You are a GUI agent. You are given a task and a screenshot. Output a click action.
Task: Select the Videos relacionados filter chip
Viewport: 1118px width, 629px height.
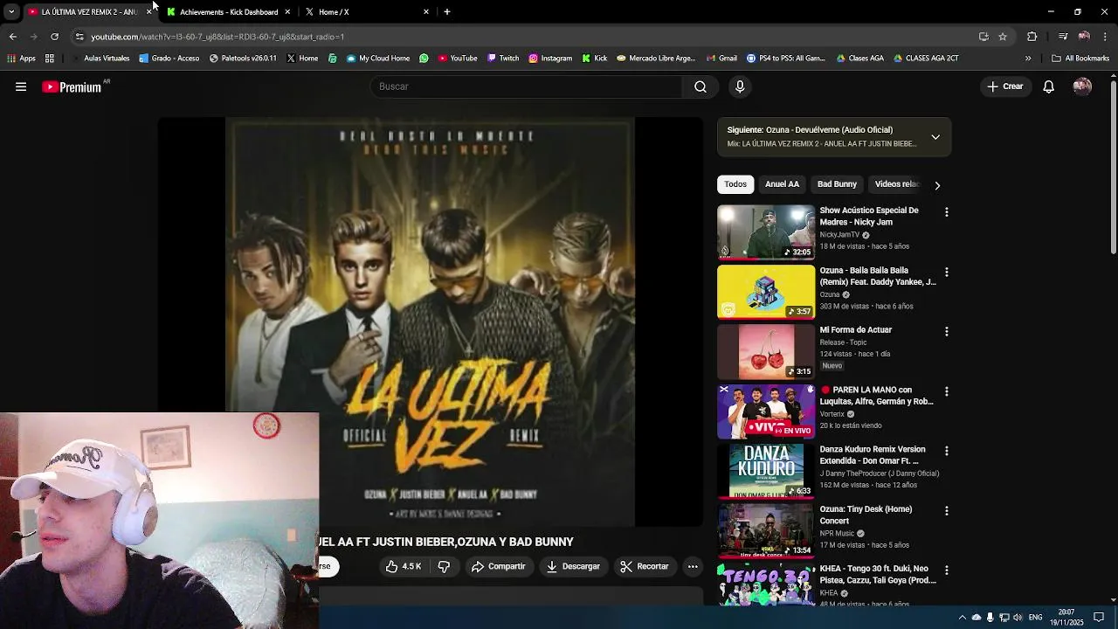click(897, 184)
